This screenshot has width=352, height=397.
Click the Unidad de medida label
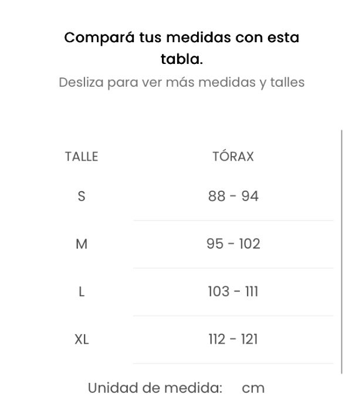155,388
